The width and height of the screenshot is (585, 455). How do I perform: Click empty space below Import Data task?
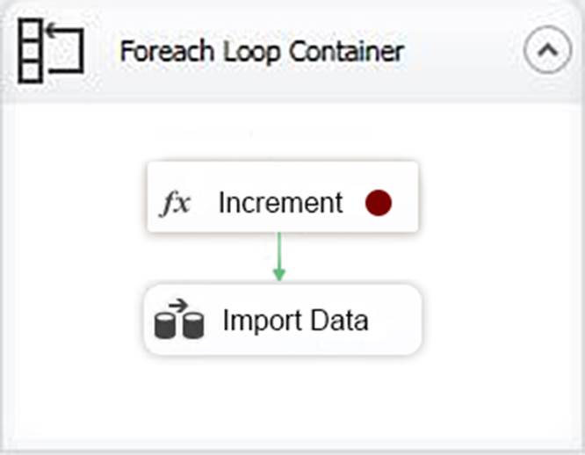283,401
